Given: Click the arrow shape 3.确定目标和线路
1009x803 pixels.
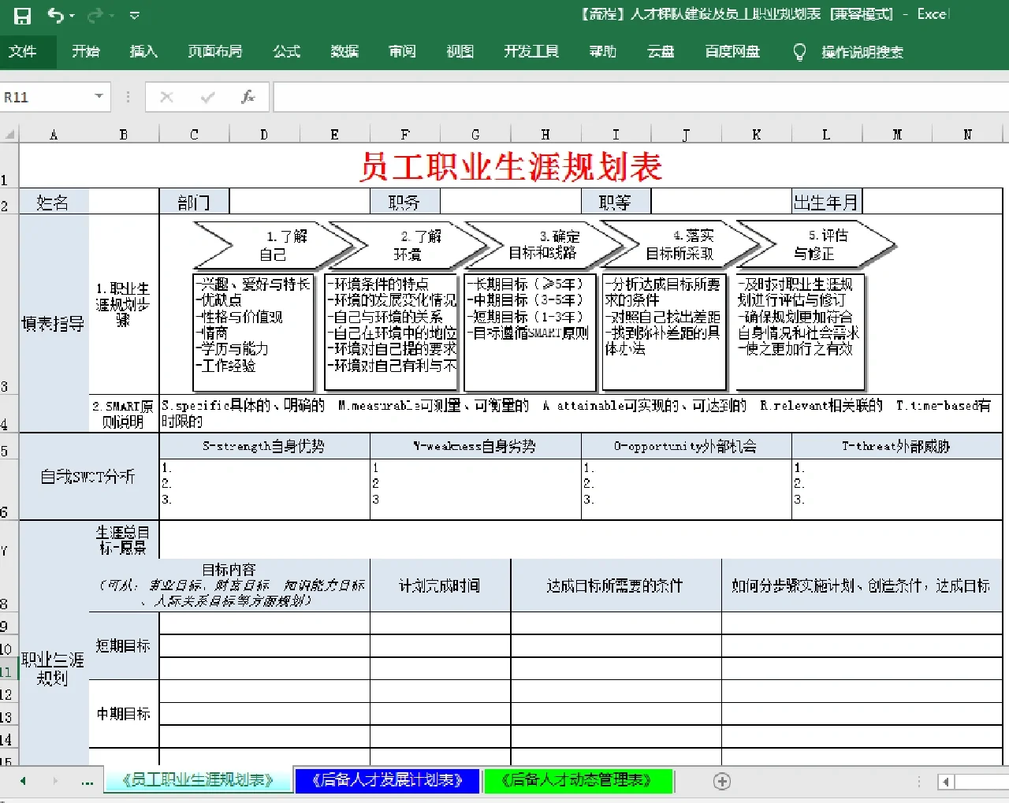Looking at the screenshot, I should 545,245.
